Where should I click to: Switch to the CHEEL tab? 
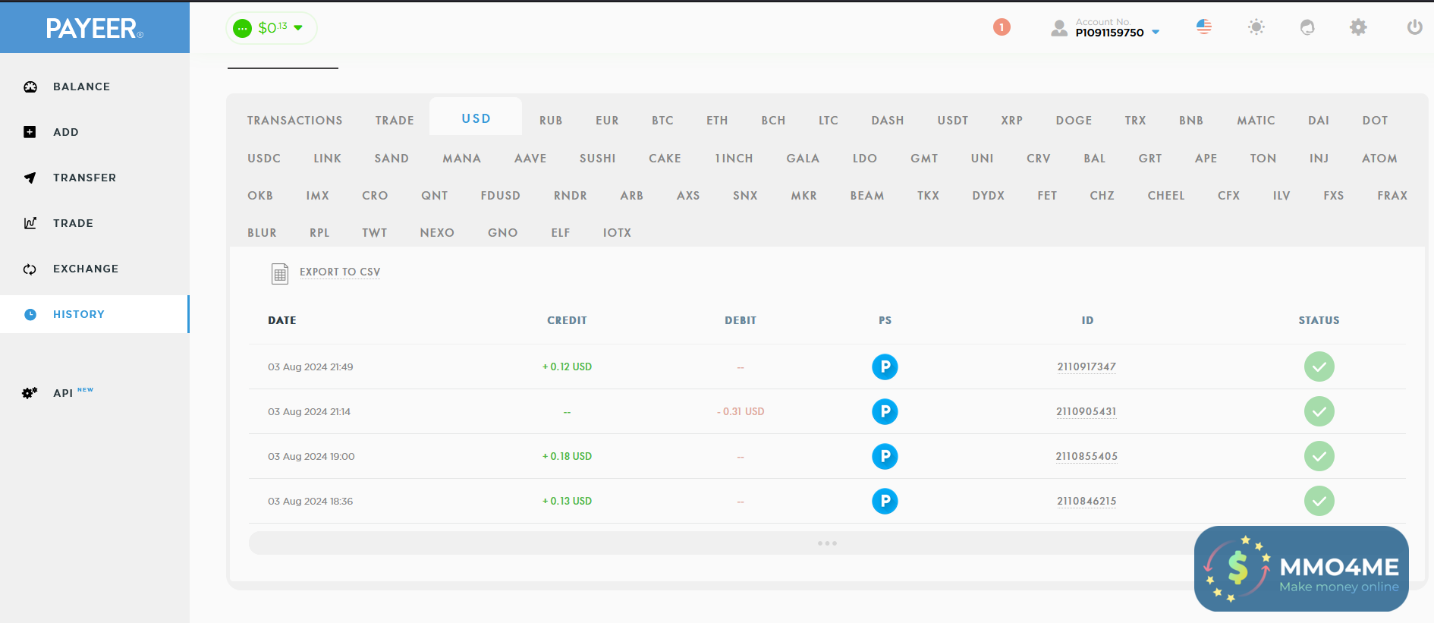1165,196
